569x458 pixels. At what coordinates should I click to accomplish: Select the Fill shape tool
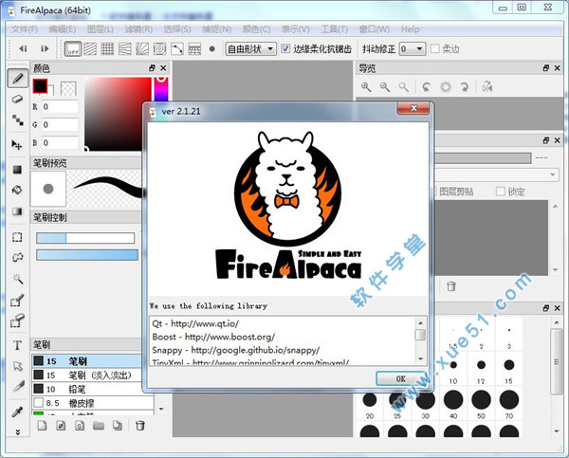click(x=17, y=170)
